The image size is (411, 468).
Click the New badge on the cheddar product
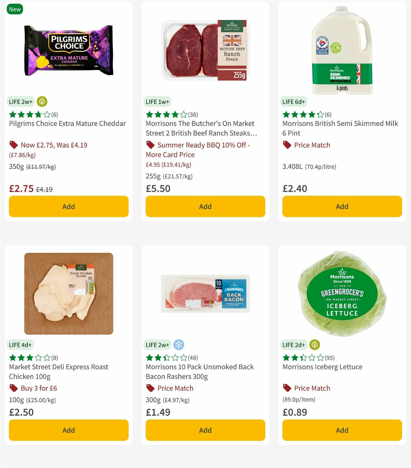[x=15, y=9]
